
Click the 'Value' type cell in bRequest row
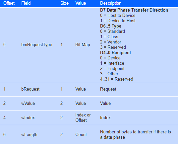[81, 89]
